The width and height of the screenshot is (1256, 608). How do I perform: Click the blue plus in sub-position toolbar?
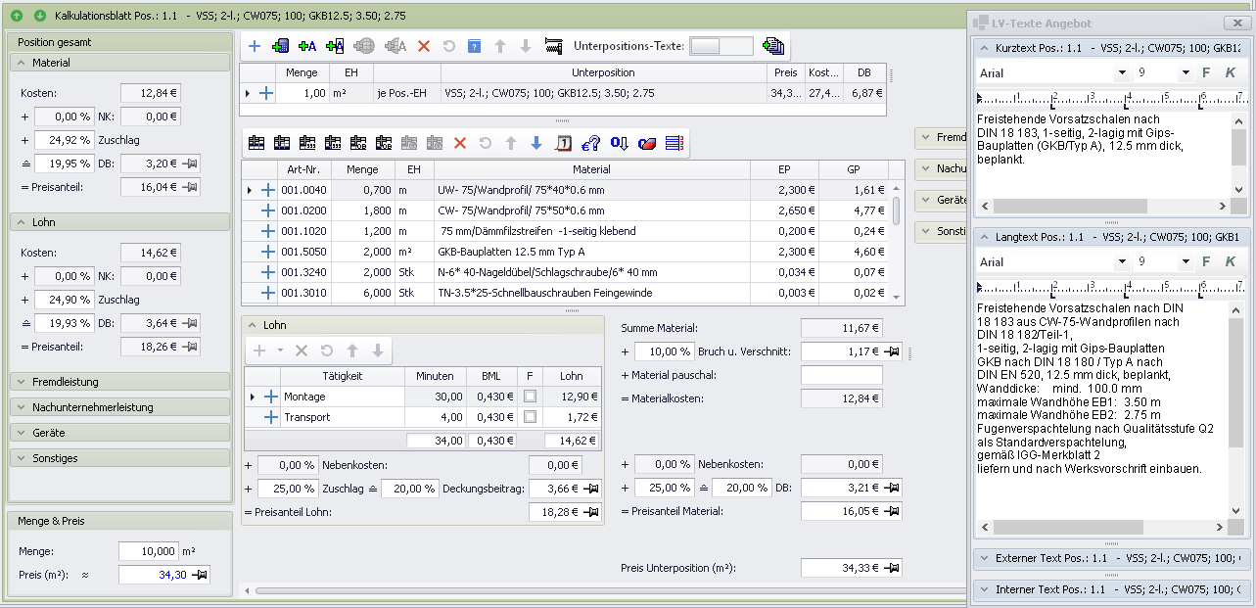pos(255,46)
